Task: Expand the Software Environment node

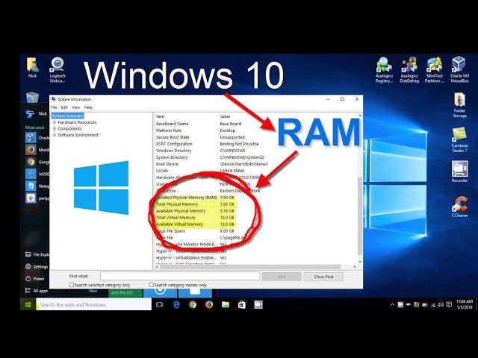Action: coord(55,135)
